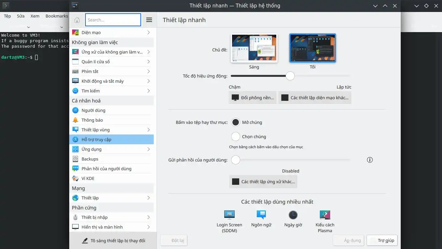Click the Hỗ trợ truy cập accessibility icon
Viewport: 442px width, 249px height.
click(x=75, y=139)
